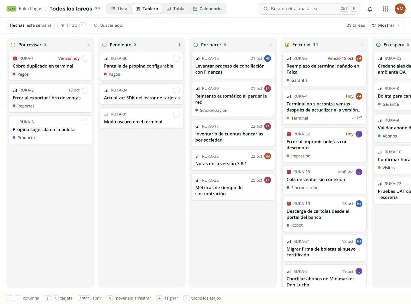Image resolution: width=411 pixels, height=304 pixels.
Task: Open the 1/3 subtasks indicator on RUKA-4
Action: pos(357,118)
